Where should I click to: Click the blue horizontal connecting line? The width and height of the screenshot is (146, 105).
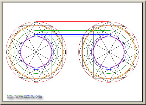click(72, 35)
